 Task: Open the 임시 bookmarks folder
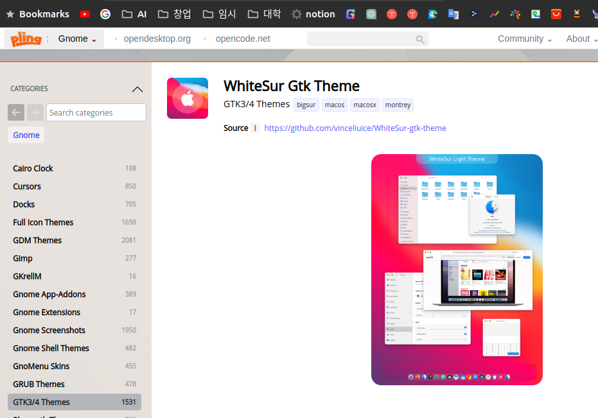pyautogui.click(x=220, y=14)
